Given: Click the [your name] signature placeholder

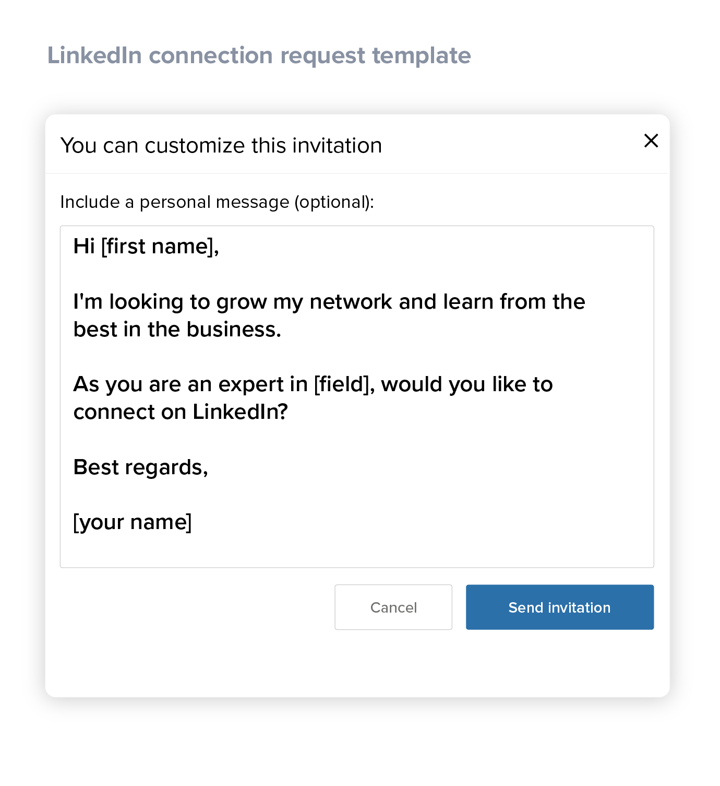Looking at the screenshot, I should point(133,522).
